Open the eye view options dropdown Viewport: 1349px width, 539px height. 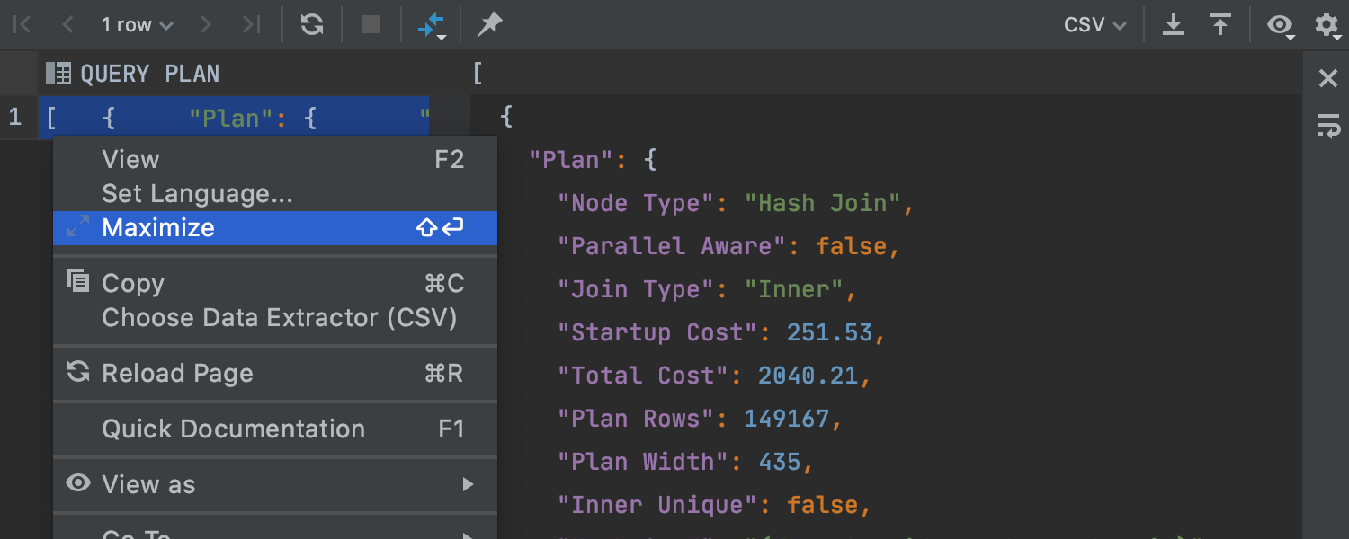point(1281,25)
